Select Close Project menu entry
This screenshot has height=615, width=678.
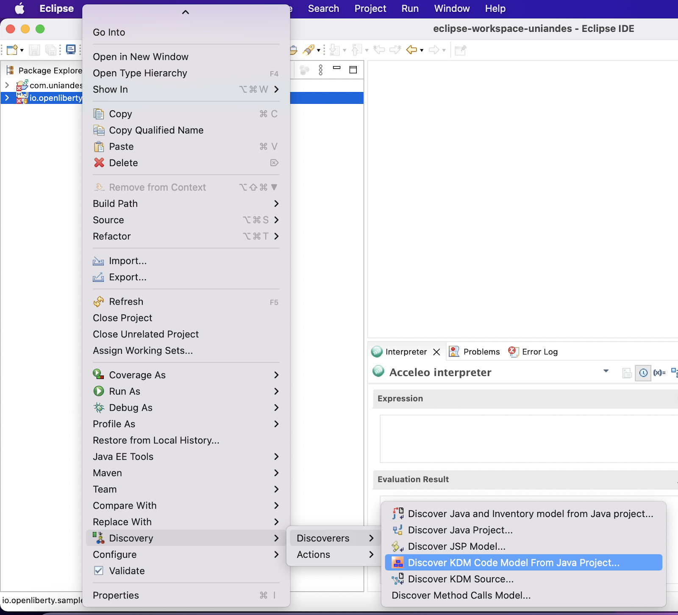point(186,318)
